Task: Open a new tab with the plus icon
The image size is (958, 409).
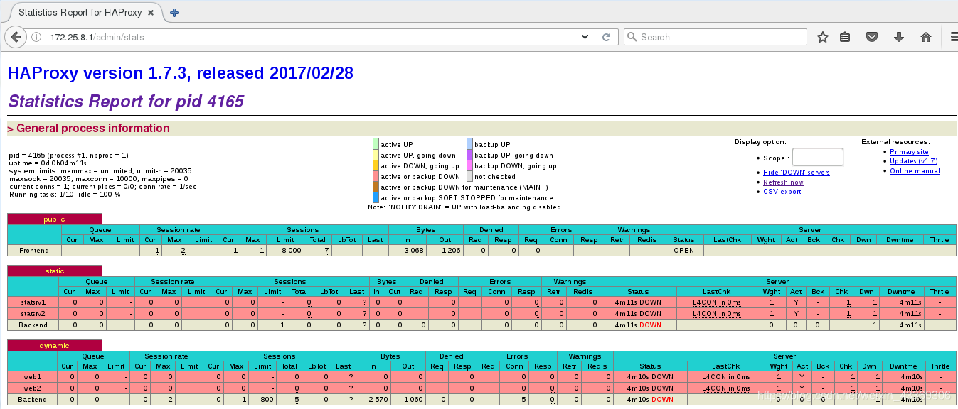Action: [174, 13]
